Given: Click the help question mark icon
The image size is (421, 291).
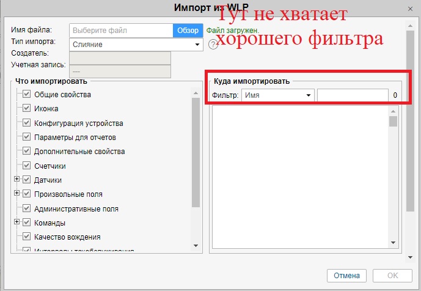Looking at the screenshot, I should coord(213,44).
